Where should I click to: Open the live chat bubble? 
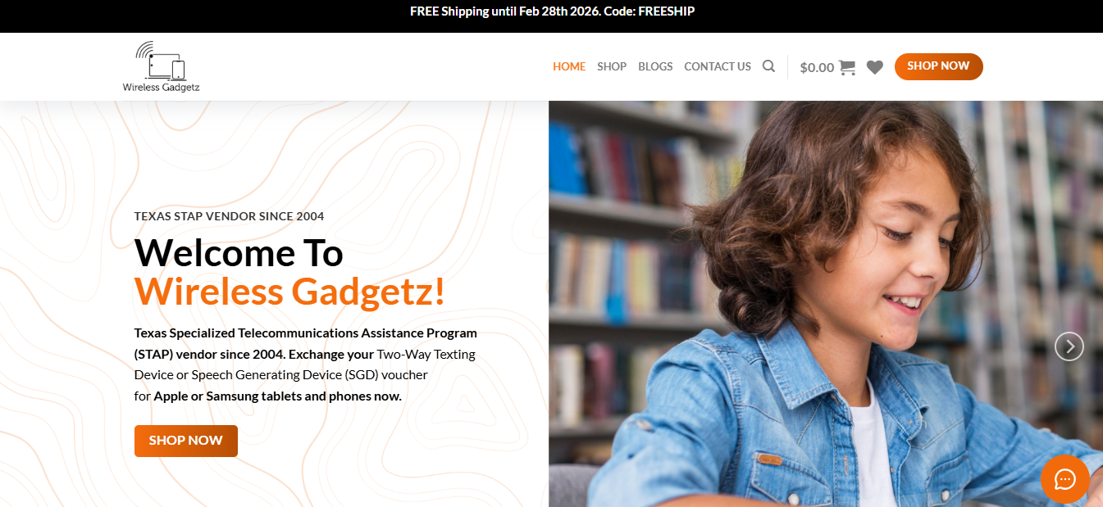[x=1064, y=479]
